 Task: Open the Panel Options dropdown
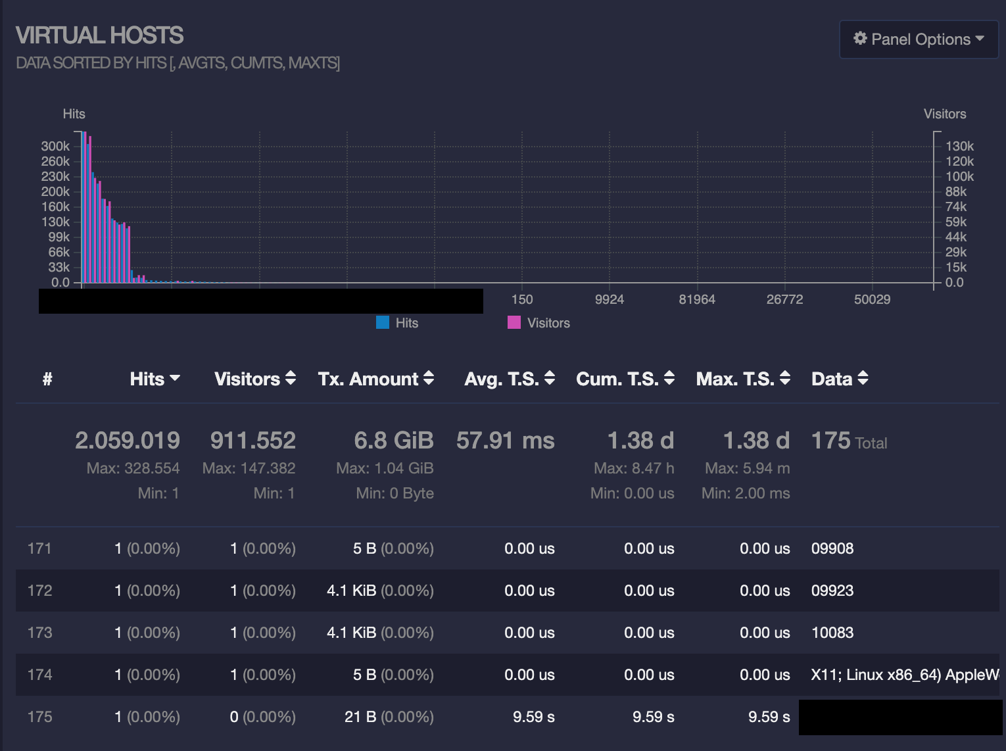pyautogui.click(x=918, y=39)
